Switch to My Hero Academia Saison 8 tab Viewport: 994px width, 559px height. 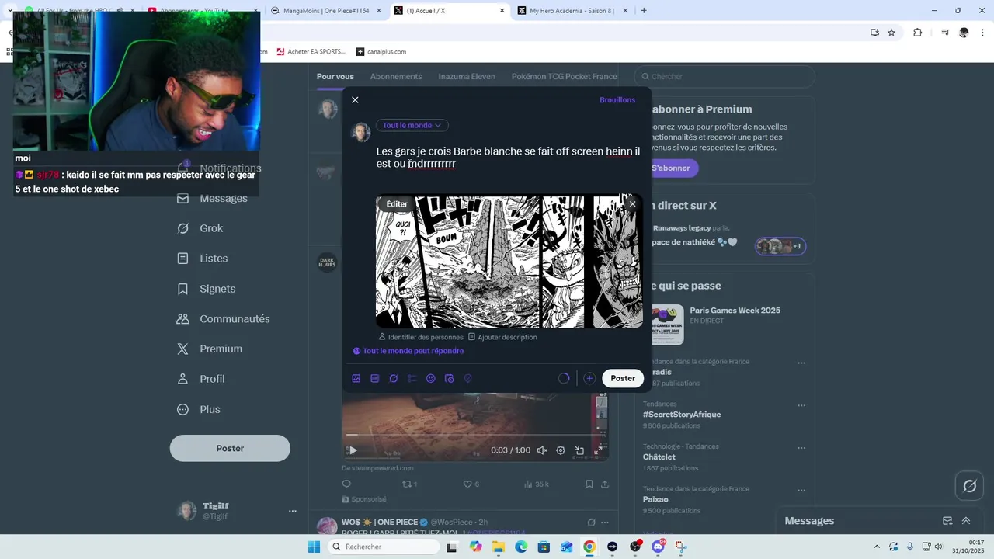573,11
